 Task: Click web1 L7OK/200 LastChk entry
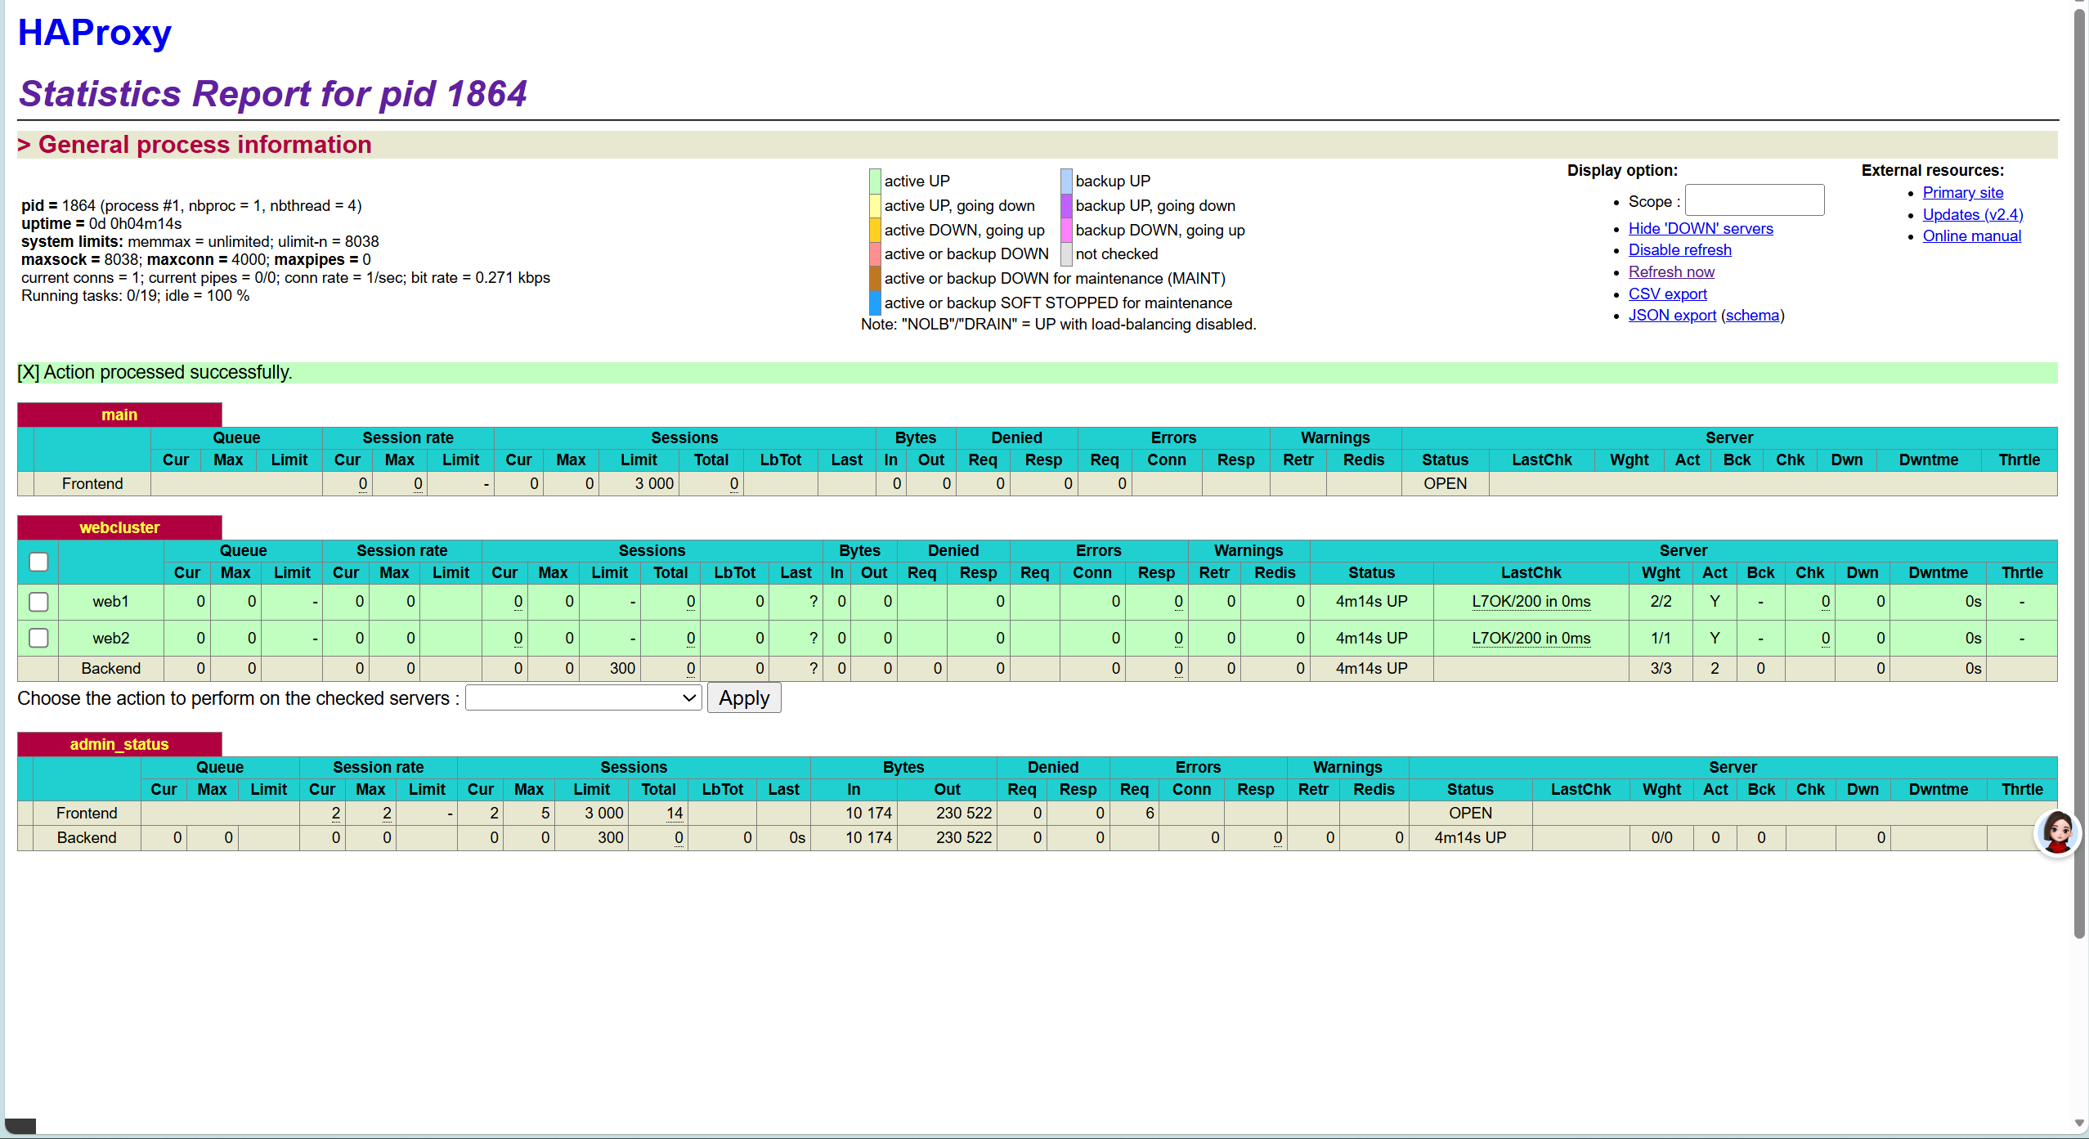click(x=1531, y=602)
